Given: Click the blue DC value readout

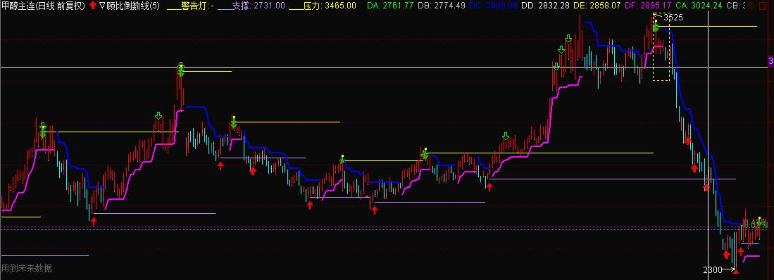Looking at the screenshot, I should point(492,6).
